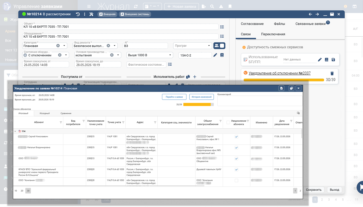
Task: Export the notification using the file icon in its header
Action: click(281, 88)
